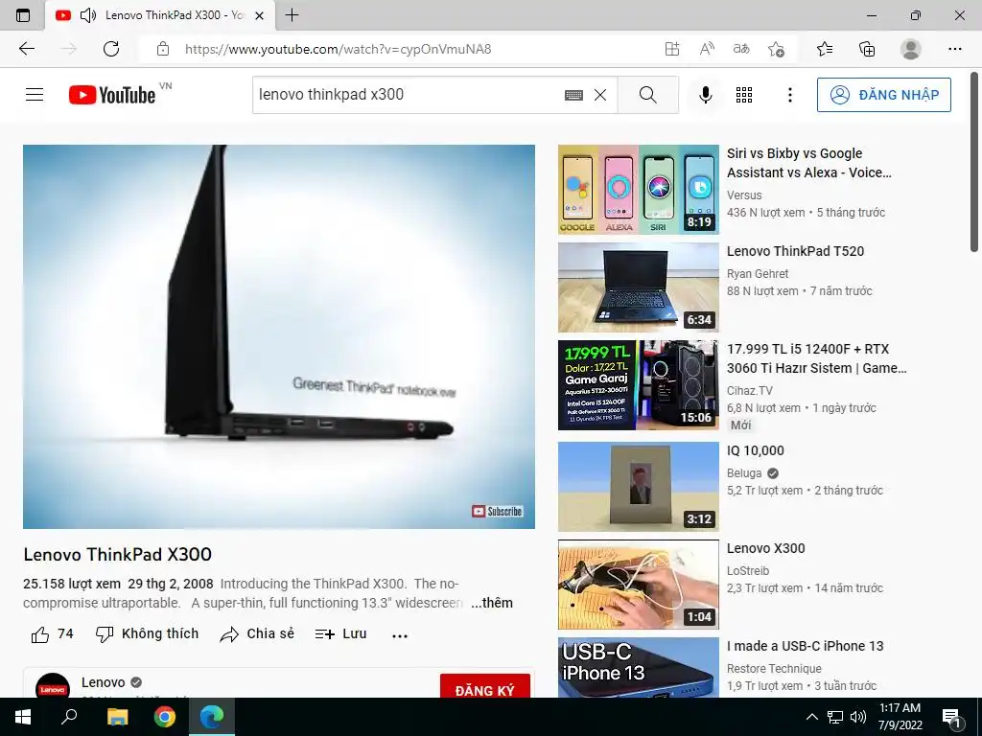The image size is (982, 736).
Task: Open Edge apps available icon in address bar
Action: (x=672, y=49)
